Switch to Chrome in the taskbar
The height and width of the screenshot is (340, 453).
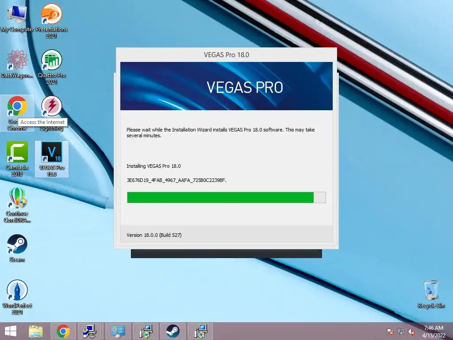point(63,331)
